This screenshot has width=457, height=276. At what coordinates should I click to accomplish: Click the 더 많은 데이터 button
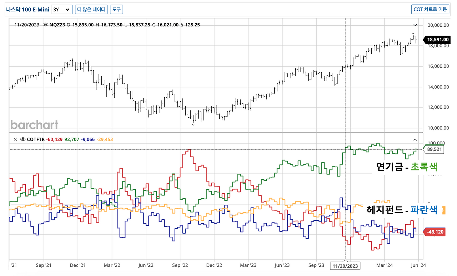tap(91, 10)
